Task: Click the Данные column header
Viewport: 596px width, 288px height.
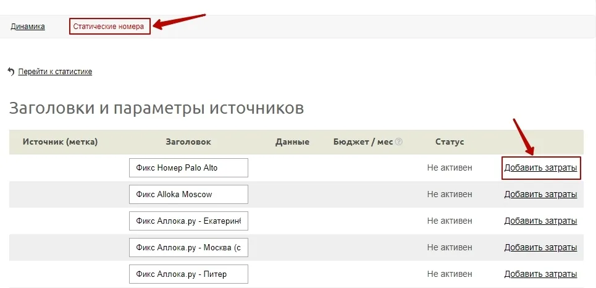Action: coord(292,142)
